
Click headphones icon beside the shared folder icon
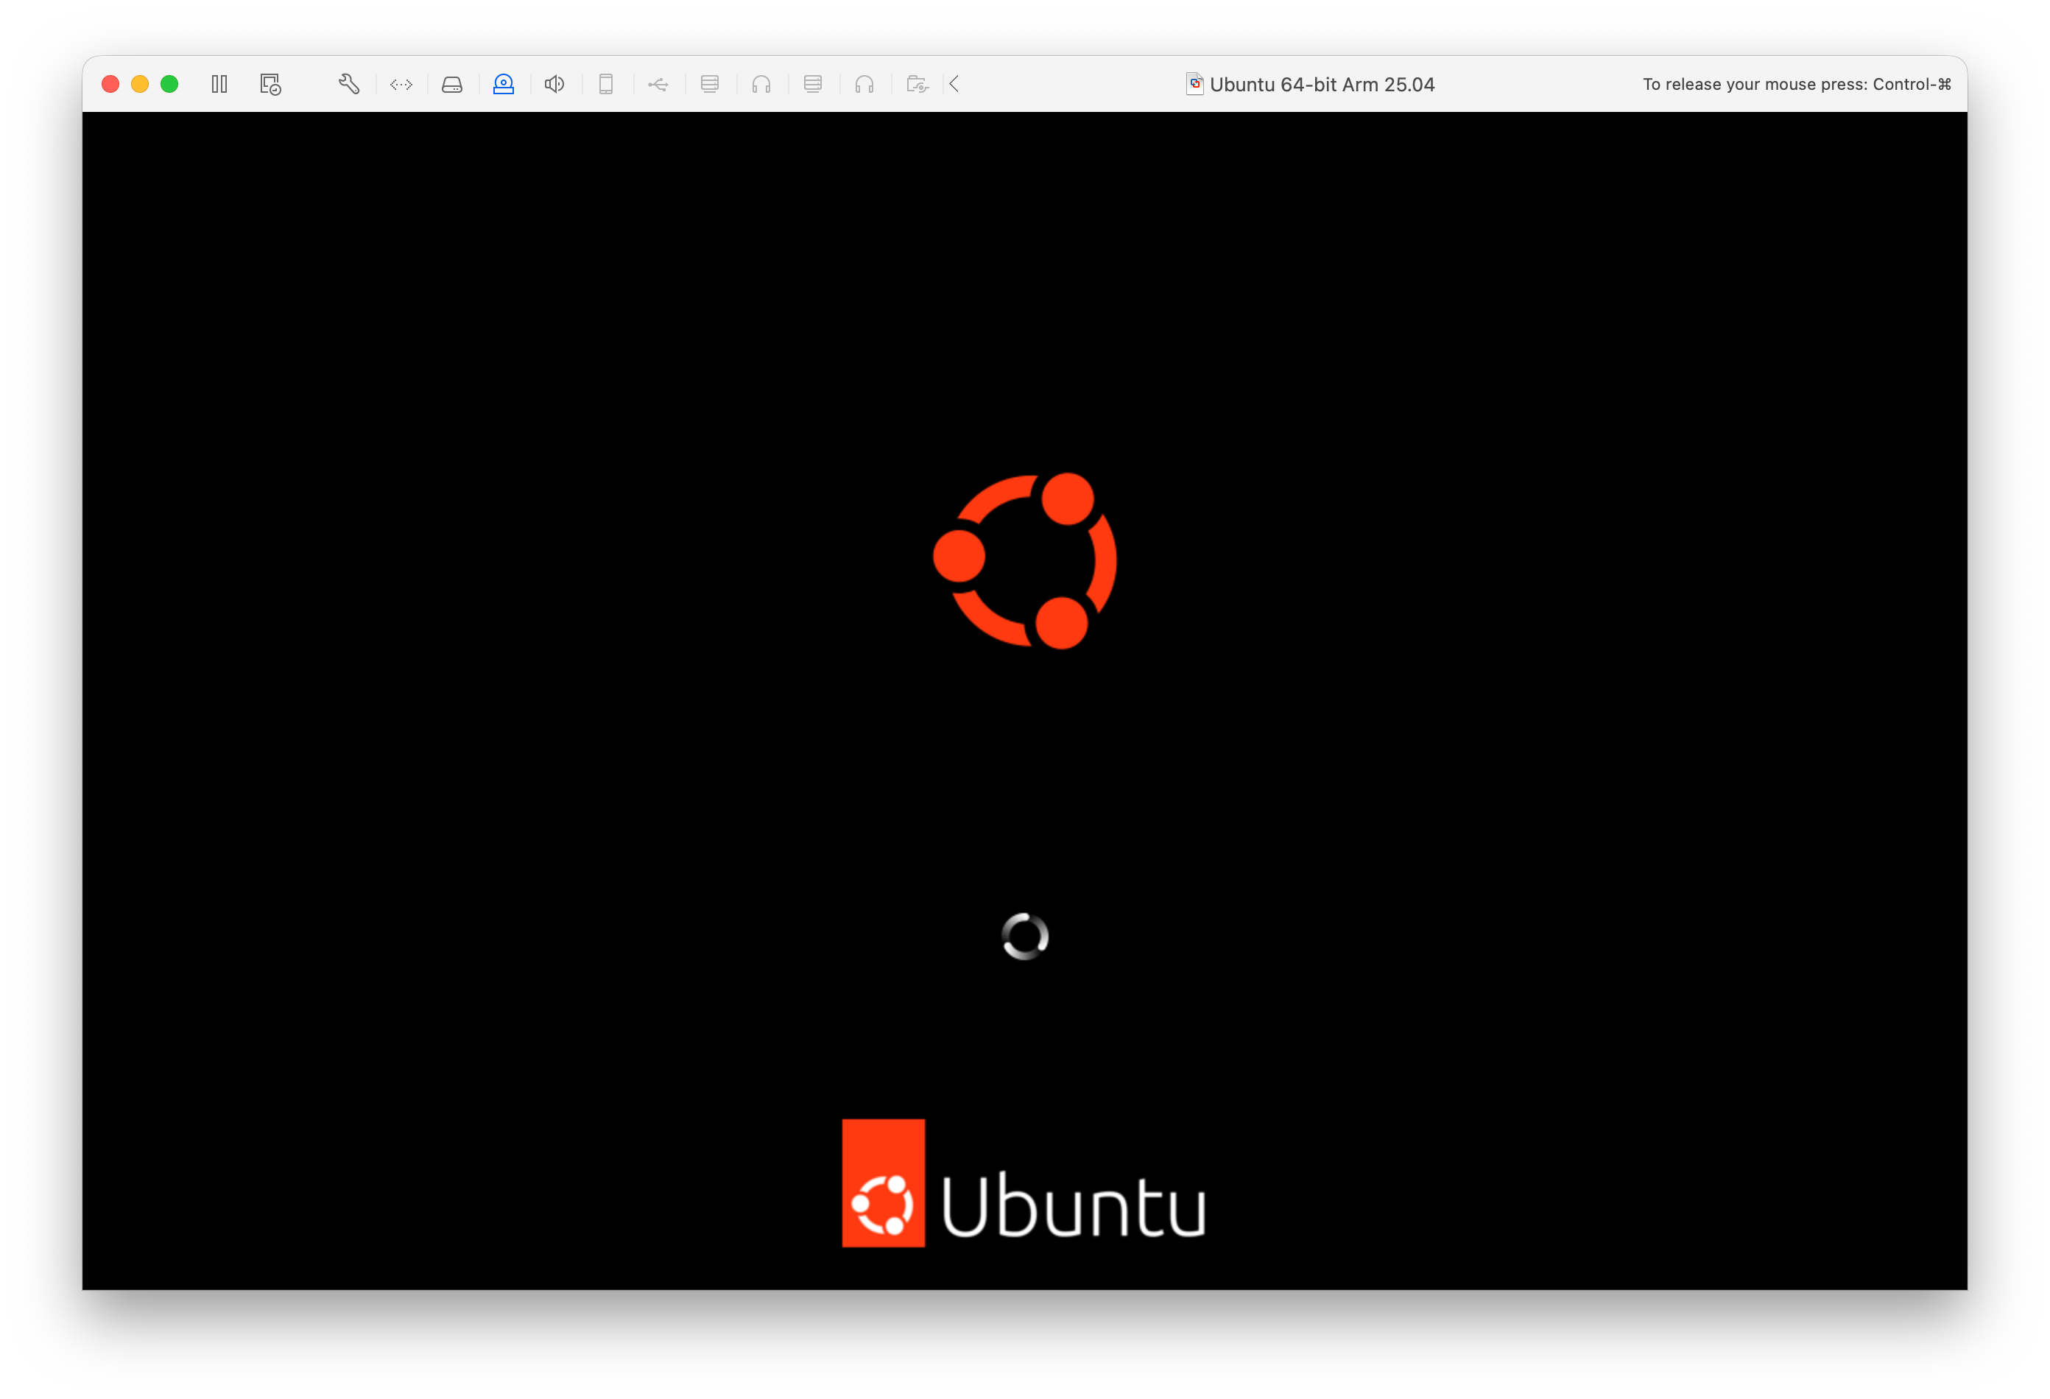[864, 84]
